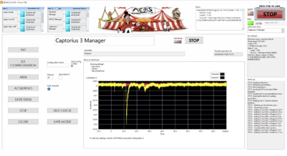Click the Captorius 1 Manager list entry
The height and width of the screenshot is (156, 287).
coord(55,28)
